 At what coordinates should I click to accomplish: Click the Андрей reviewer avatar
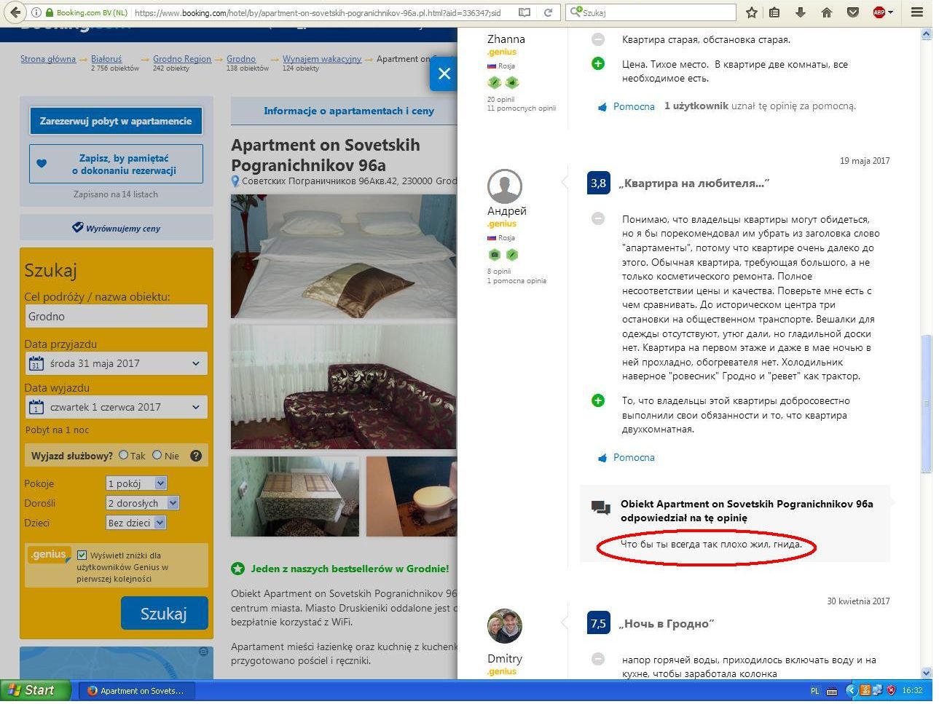point(504,186)
